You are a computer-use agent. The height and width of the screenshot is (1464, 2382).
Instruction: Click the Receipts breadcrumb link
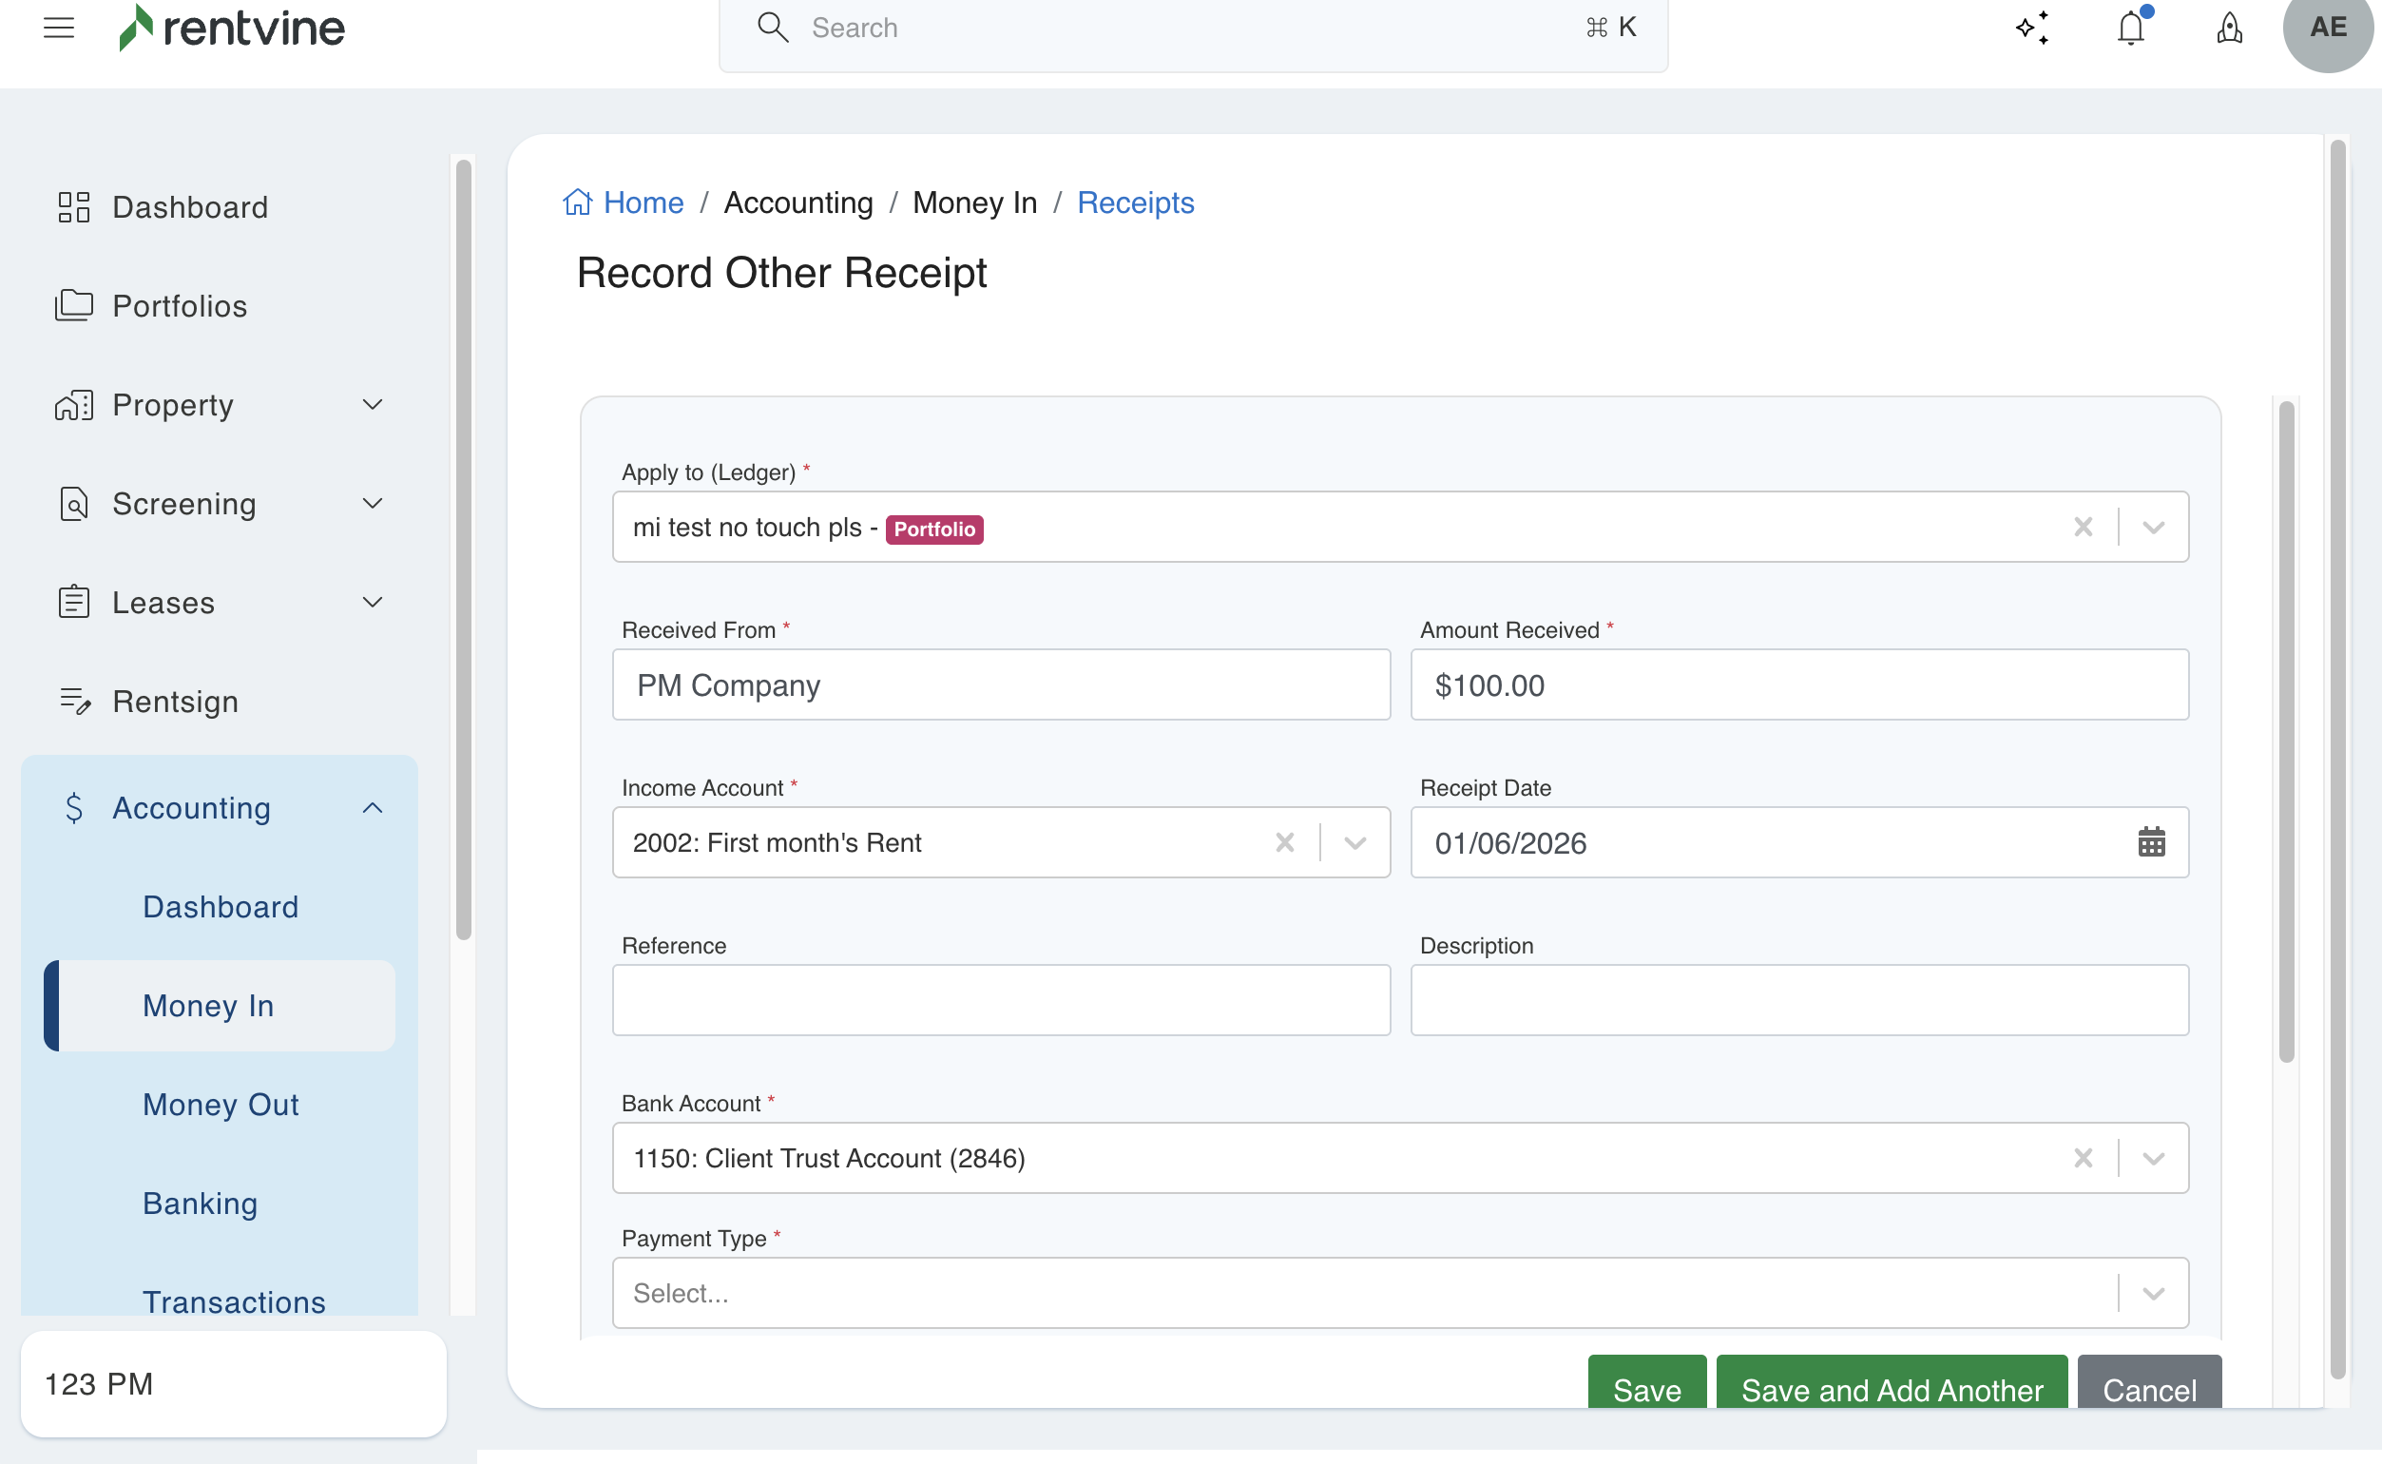1135,202
